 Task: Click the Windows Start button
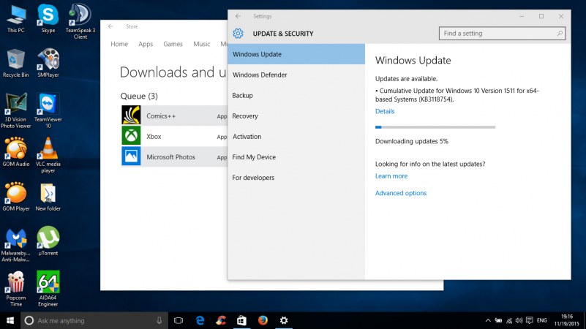point(10,320)
